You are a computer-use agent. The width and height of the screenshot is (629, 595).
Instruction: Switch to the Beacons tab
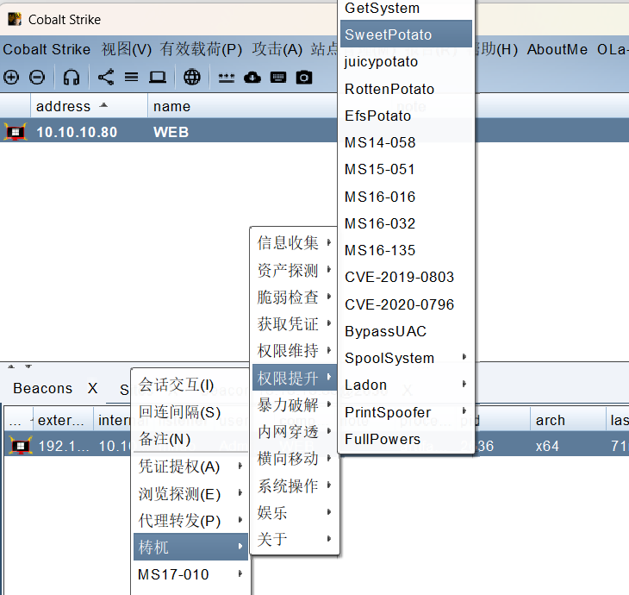point(42,388)
